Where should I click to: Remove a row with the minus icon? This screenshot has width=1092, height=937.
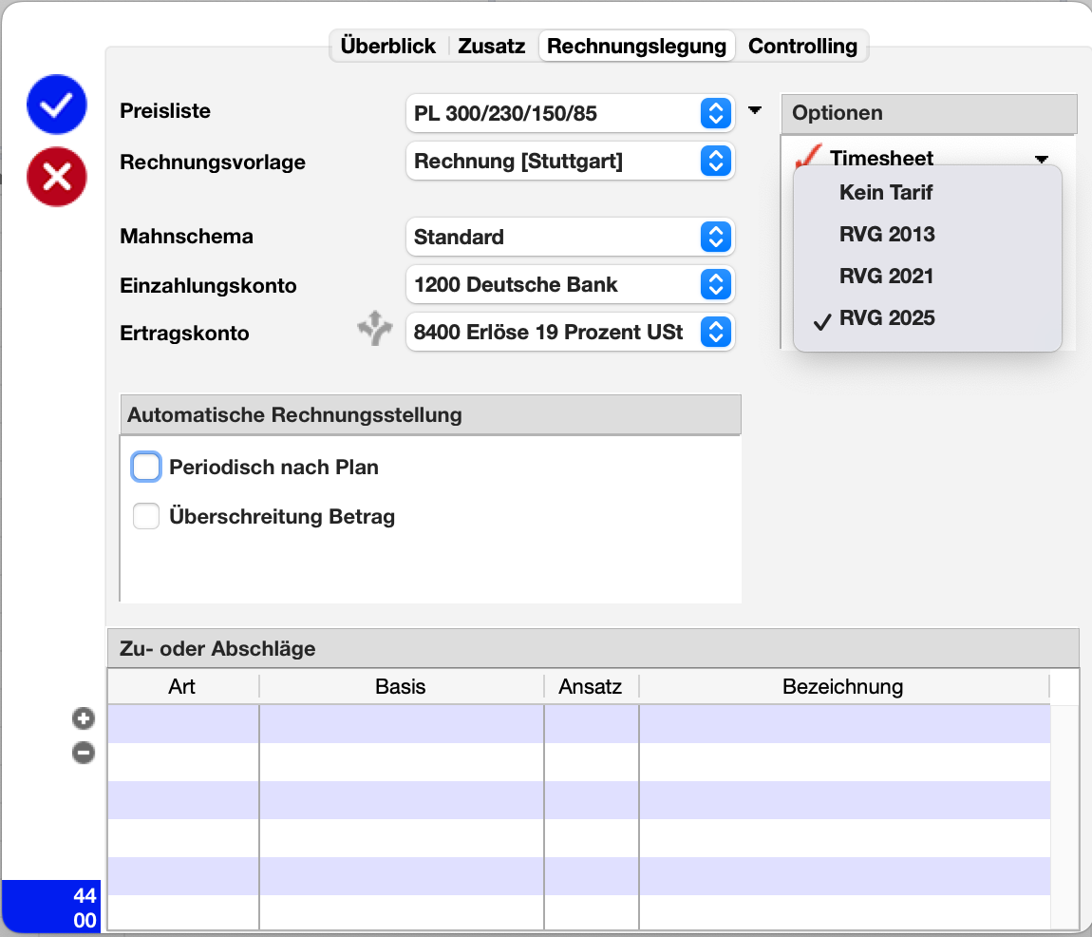[84, 753]
